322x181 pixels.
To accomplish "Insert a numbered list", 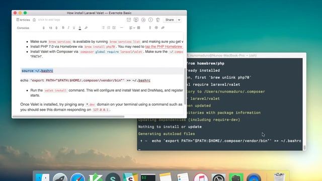I will 109,28.
